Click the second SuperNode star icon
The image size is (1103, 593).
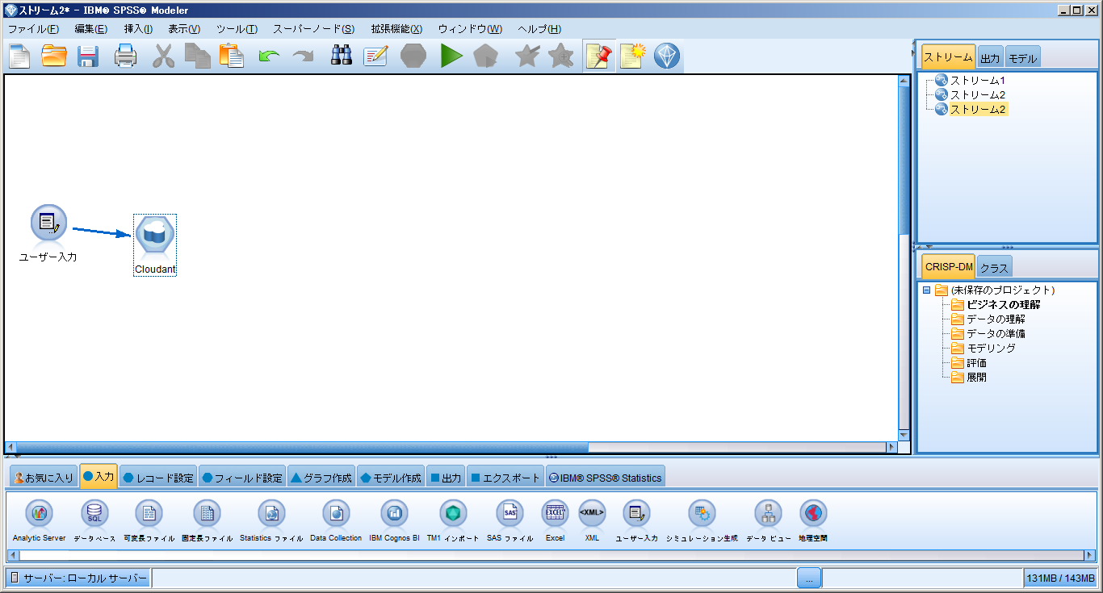560,56
